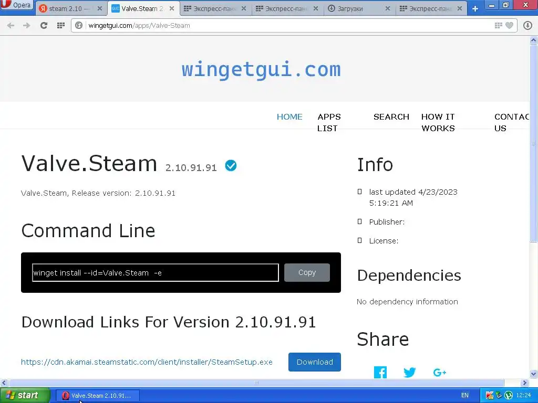Image resolution: width=538 pixels, height=403 pixels.
Task: Click the Publisher info entry
Action: pyautogui.click(x=387, y=222)
